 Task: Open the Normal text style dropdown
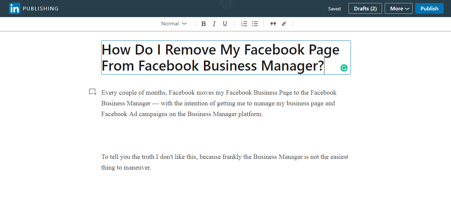click(x=174, y=24)
